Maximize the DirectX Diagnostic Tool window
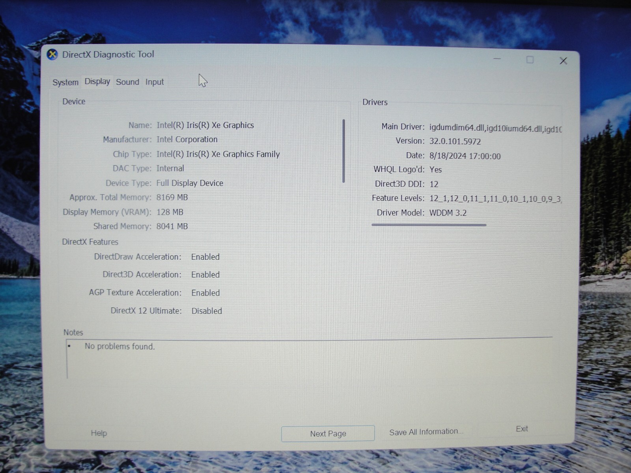The image size is (631, 473). click(530, 60)
